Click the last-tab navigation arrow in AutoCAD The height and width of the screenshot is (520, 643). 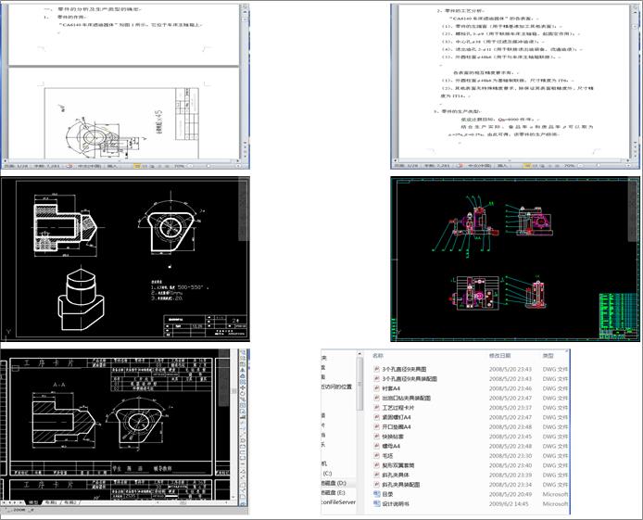(22, 502)
